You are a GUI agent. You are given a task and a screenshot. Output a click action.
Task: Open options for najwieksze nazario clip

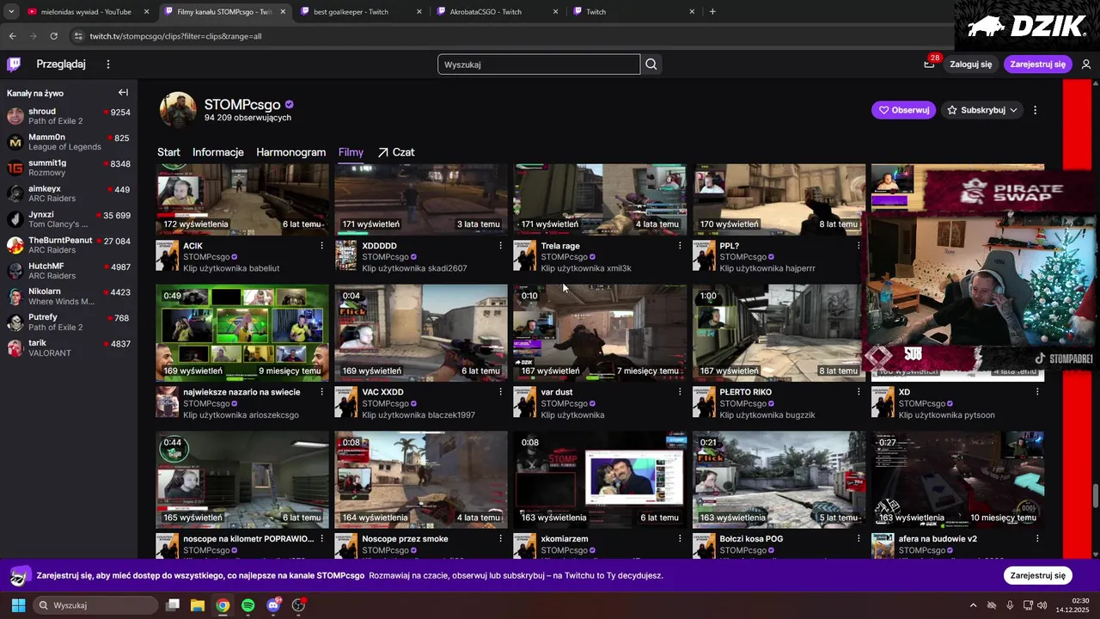click(x=322, y=392)
